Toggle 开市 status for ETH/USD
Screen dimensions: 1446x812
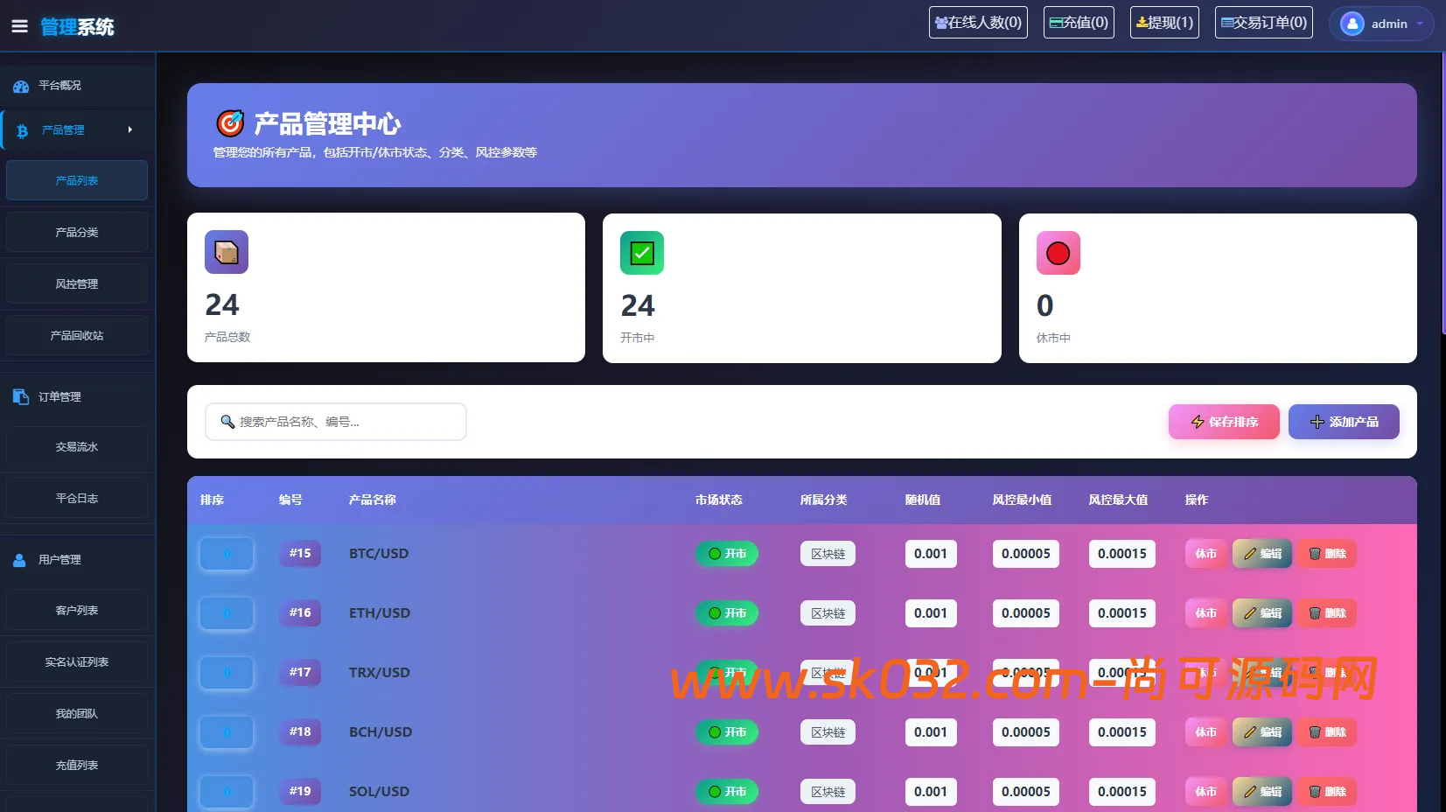point(727,613)
